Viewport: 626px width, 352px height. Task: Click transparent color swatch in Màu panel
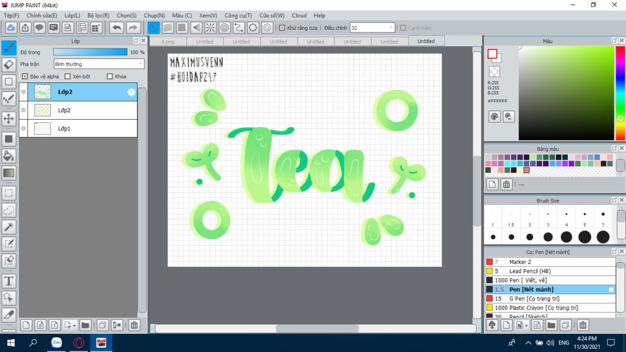[494, 71]
